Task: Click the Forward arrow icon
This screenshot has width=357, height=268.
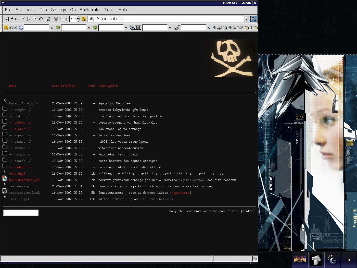Action: pos(29,19)
